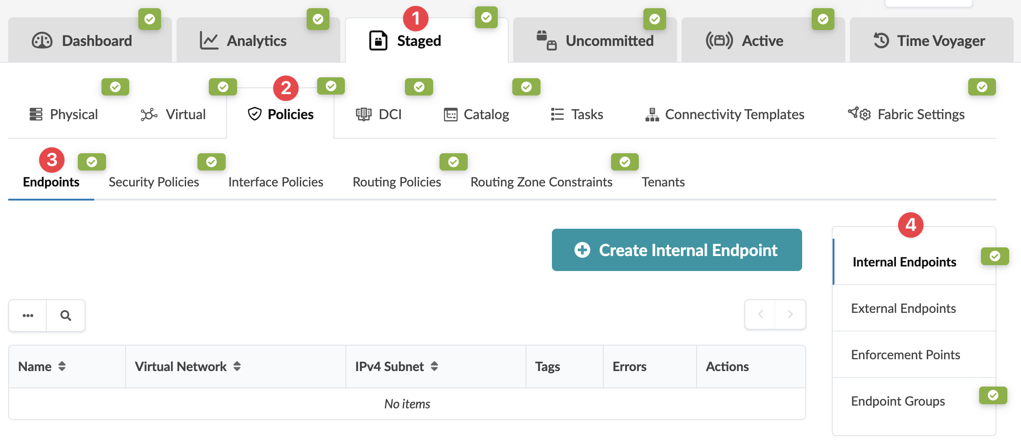Open the three-dots options menu

(x=28, y=316)
